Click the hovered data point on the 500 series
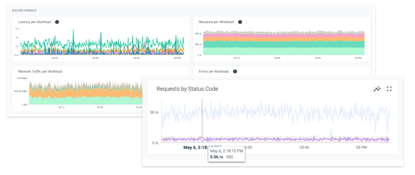Viewport: 415px width, 175px height. pyautogui.click(x=202, y=139)
